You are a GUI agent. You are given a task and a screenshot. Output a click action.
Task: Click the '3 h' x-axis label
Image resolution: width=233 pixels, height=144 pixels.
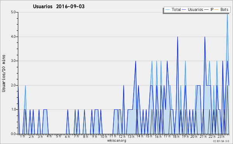(x=40, y=136)
